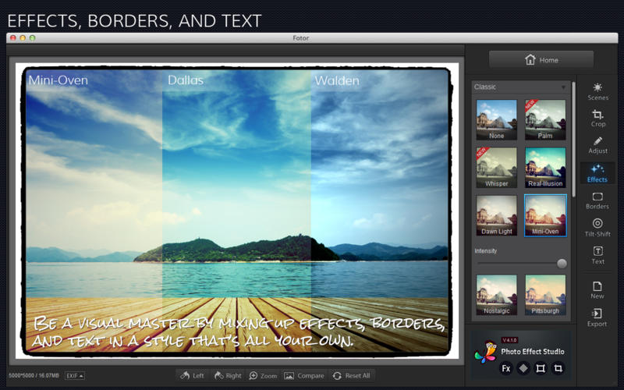Screen dimensions: 624x390
Task: Click the Intensity slider handle
Action: (562, 264)
